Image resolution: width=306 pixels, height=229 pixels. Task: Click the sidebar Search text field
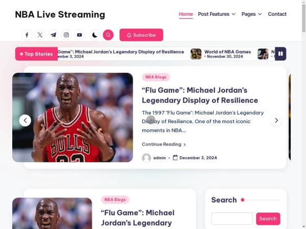[232, 218]
